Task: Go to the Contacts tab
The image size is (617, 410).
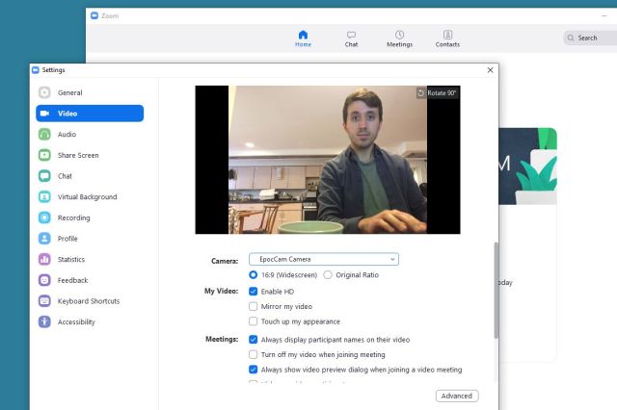Action: (x=447, y=38)
